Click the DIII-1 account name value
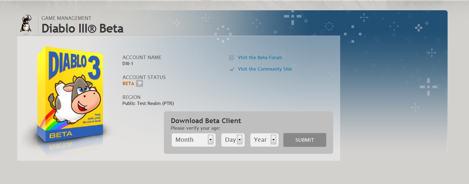This screenshot has width=469, height=184. pos(128,64)
